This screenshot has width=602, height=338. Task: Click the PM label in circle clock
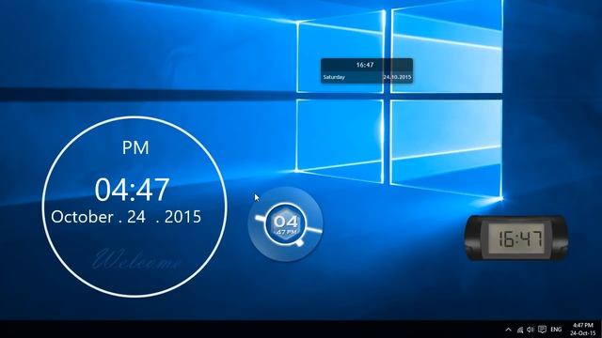point(135,148)
